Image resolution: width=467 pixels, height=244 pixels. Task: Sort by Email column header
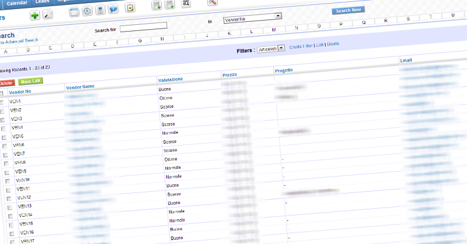tap(406, 60)
